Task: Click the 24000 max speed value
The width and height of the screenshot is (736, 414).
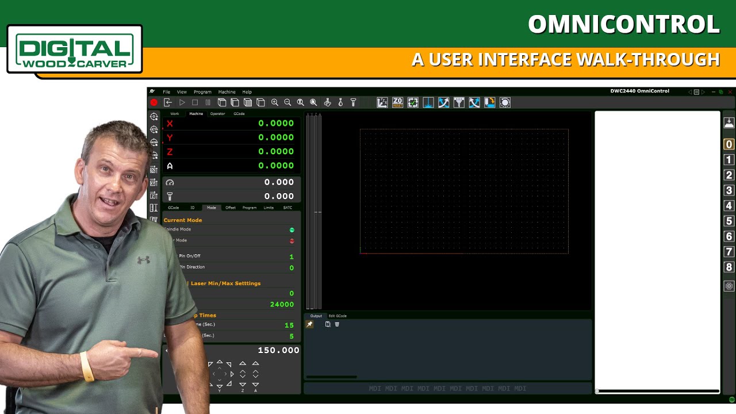Action: [x=282, y=304]
